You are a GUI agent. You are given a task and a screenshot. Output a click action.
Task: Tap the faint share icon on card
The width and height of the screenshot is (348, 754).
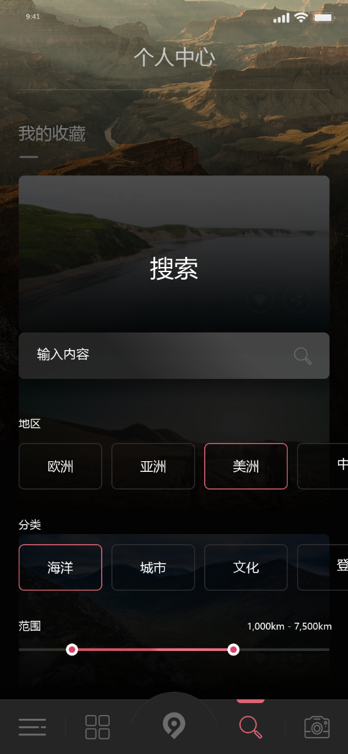tap(297, 300)
